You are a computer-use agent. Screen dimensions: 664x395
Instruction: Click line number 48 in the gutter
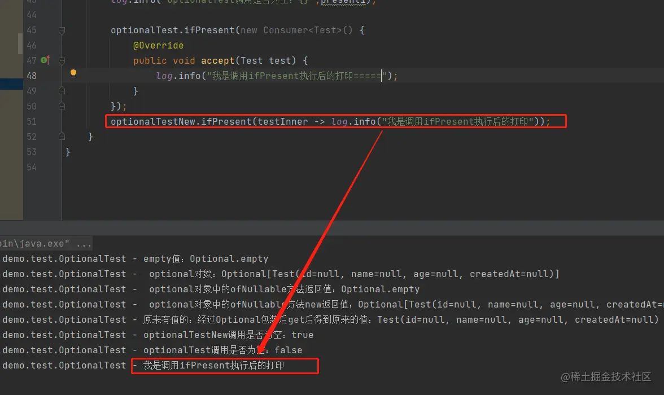coord(32,76)
